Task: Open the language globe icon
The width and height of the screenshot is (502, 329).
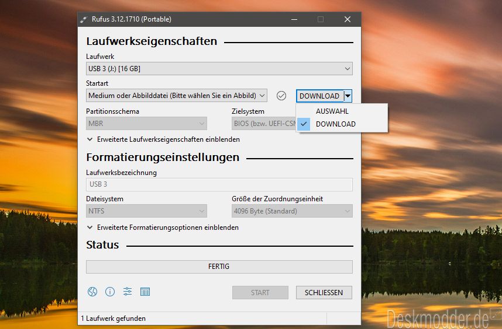Action: (92, 292)
